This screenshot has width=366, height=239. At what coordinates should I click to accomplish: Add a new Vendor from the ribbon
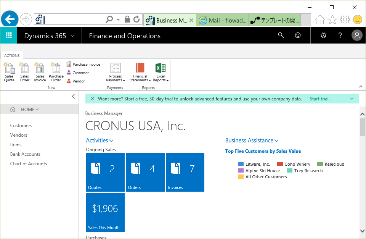click(76, 81)
